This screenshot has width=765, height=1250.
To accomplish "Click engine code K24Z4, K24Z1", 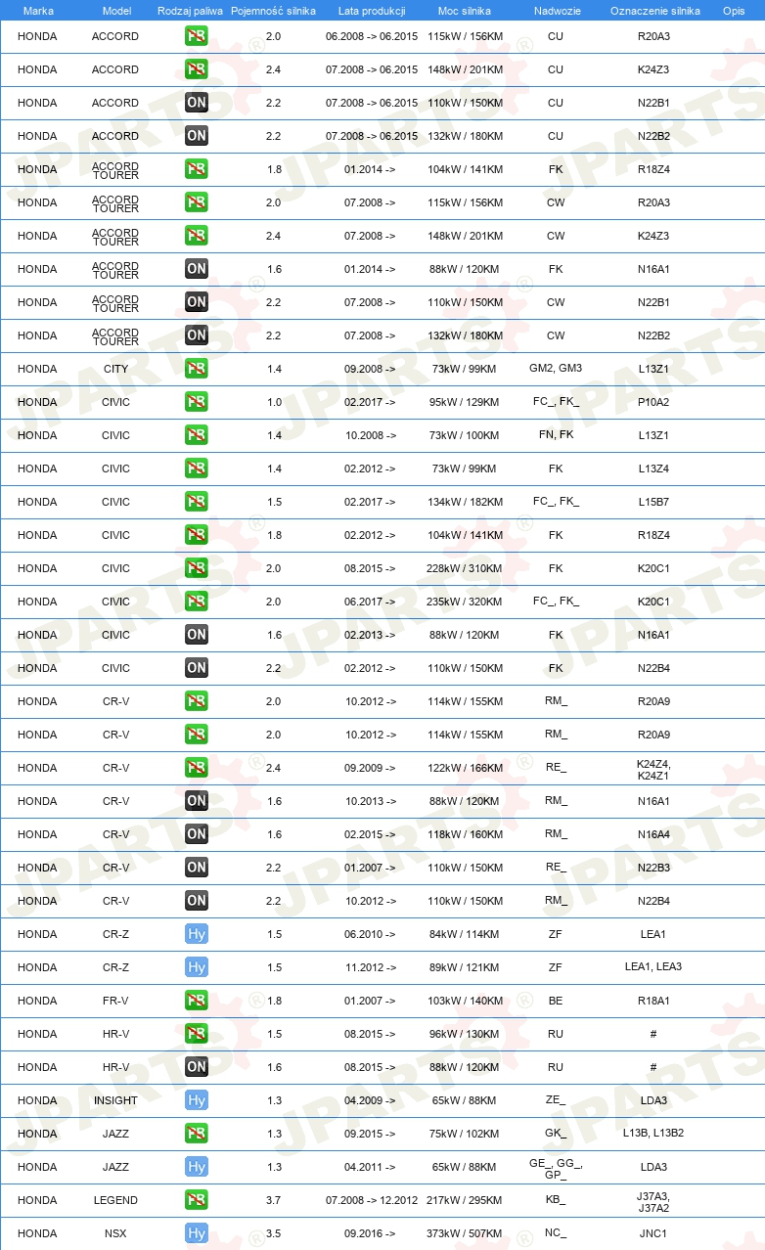I will pyautogui.click(x=653, y=769).
